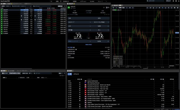The image size is (180, 110).
Task: Click the info icon in USDJPY order header
Action: click(104, 7)
